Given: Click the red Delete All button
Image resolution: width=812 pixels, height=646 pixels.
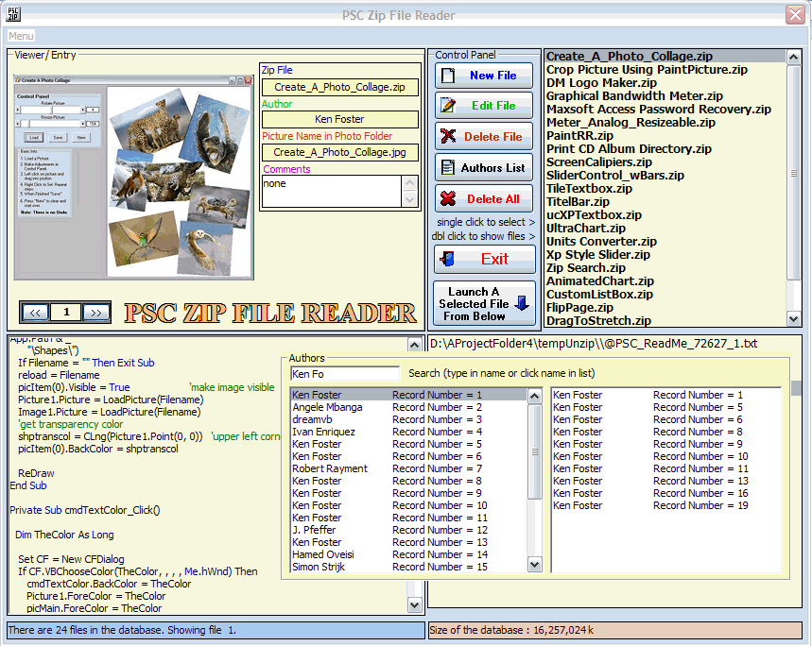Looking at the screenshot, I should pyautogui.click(x=483, y=198).
